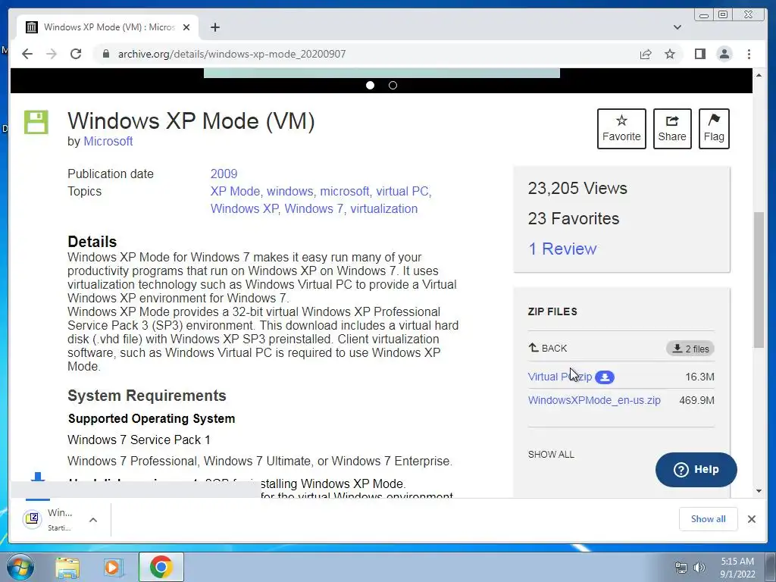The height and width of the screenshot is (582, 776).
Task: Open the Windows Start menu
Action: [20, 567]
